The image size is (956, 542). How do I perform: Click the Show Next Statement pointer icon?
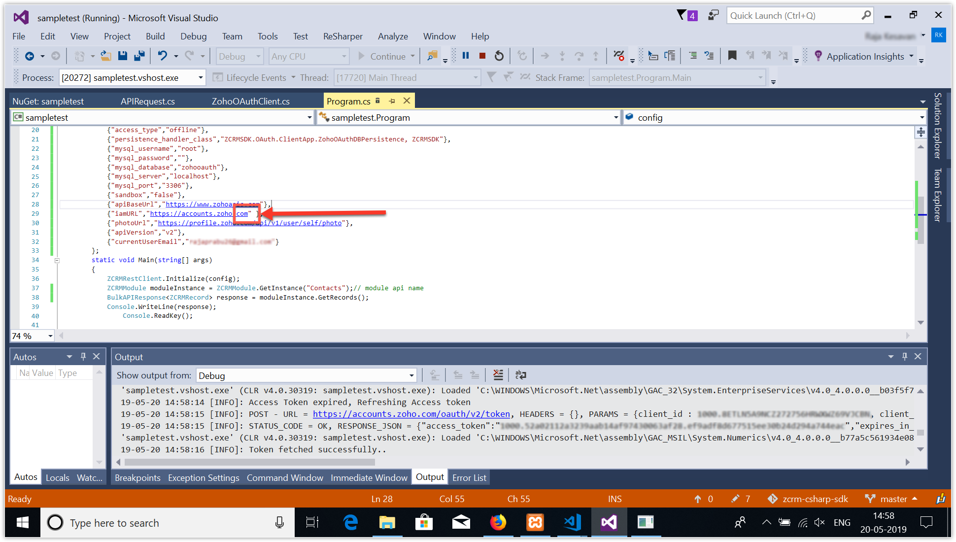tap(545, 56)
